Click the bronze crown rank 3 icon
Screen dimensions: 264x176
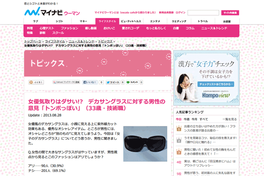(x=179, y=151)
